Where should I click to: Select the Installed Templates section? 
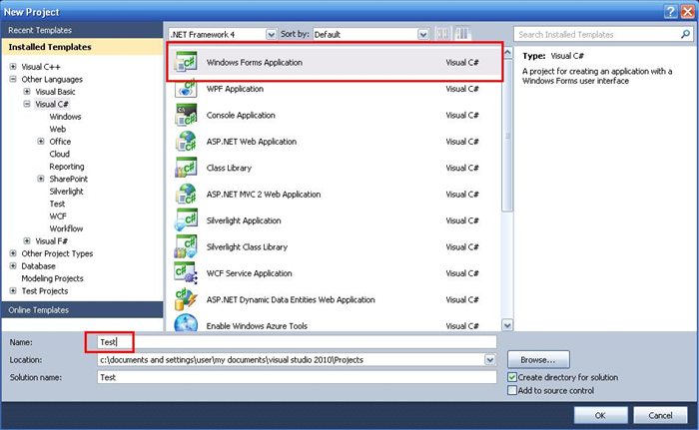tap(82, 47)
